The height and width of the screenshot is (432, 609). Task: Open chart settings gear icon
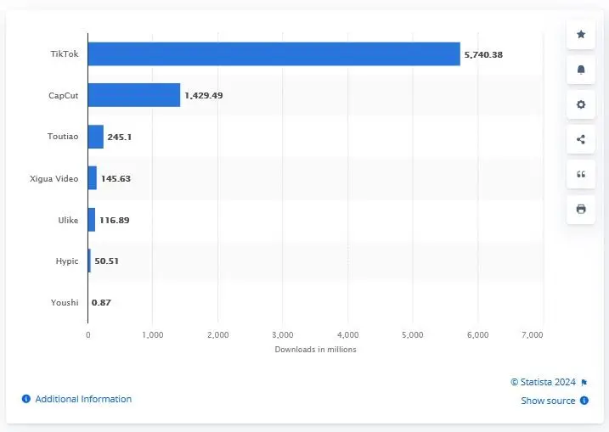pos(581,104)
